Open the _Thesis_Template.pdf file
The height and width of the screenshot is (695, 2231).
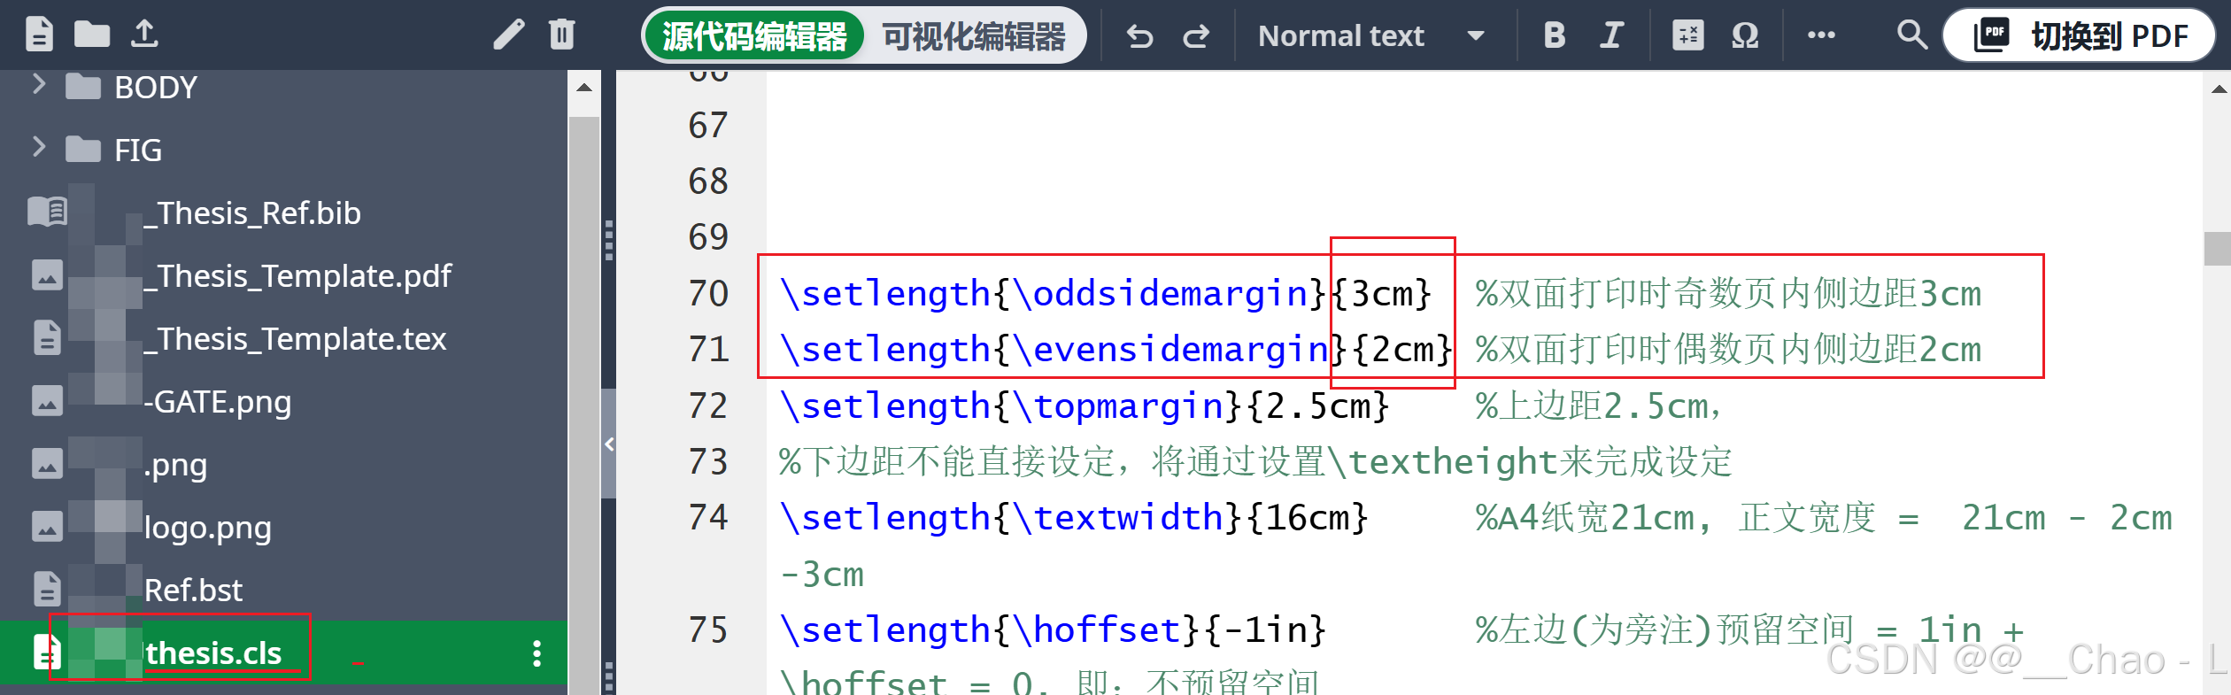pos(298,276)
